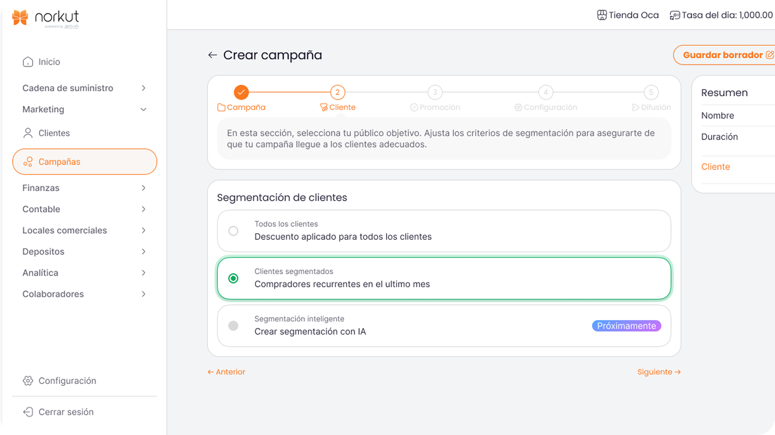Image resolution: width=775 pixels, height=435 pixels.
Task: Select Segmentación inteligente radio option
Action: [x=233, y=326]
